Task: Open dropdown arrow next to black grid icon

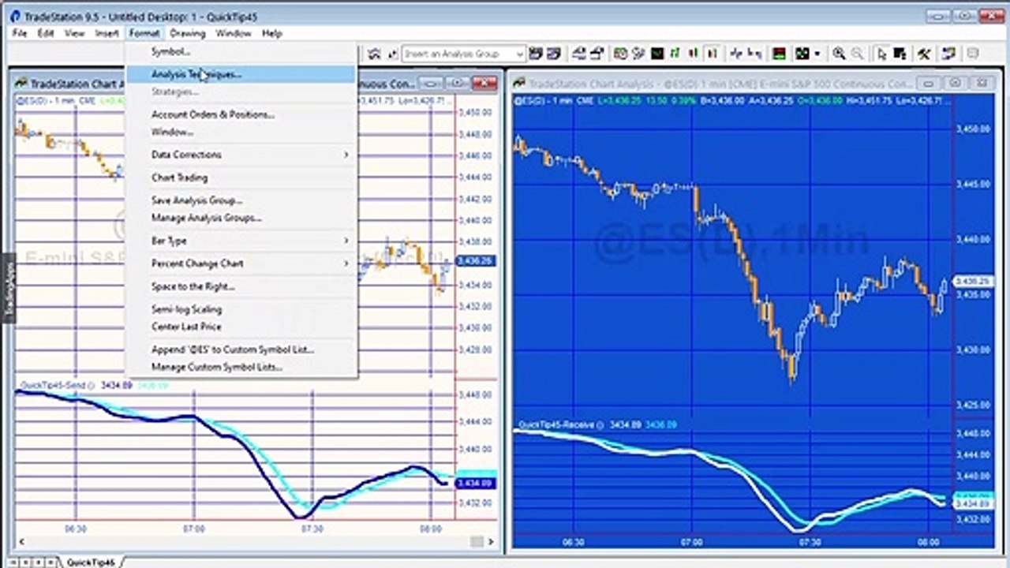Action: (817, 54)
